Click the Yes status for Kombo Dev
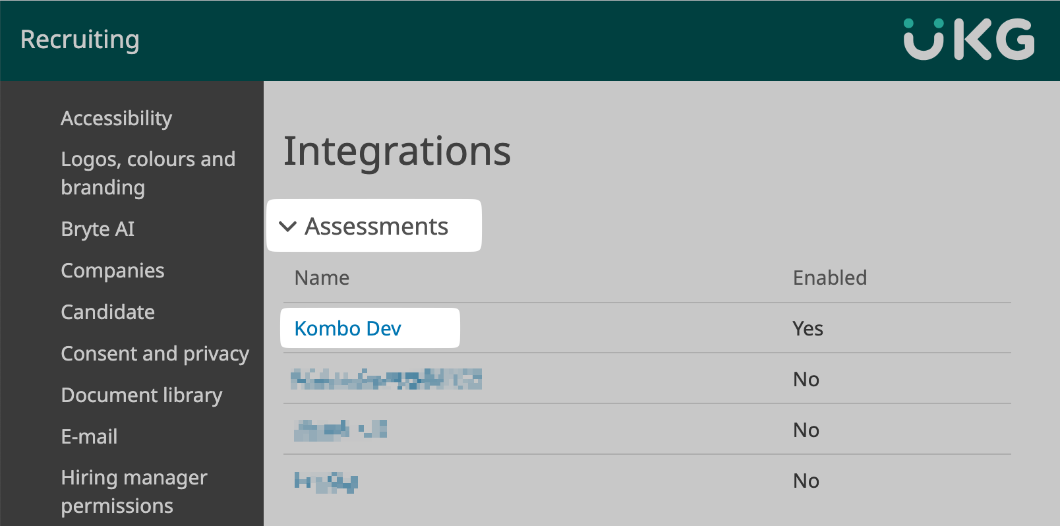 pos(808,328)
